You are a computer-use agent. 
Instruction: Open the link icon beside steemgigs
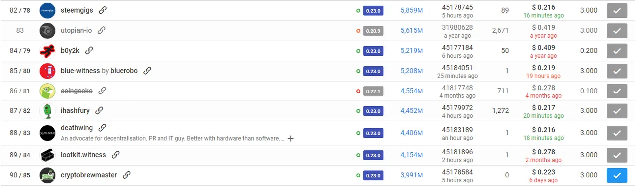coord(102,10)
